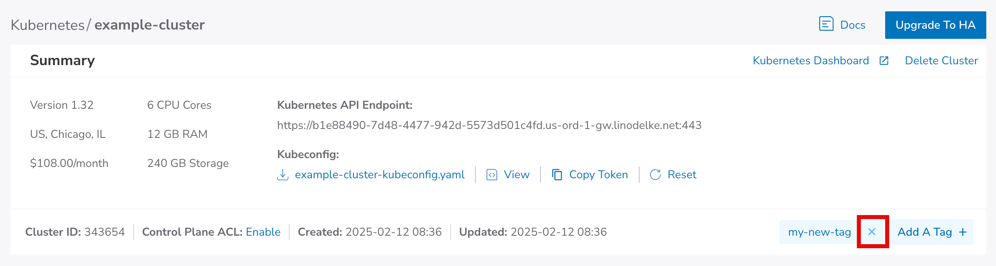
Task: Click Add A Tag
Action: [x=924, y=232]
